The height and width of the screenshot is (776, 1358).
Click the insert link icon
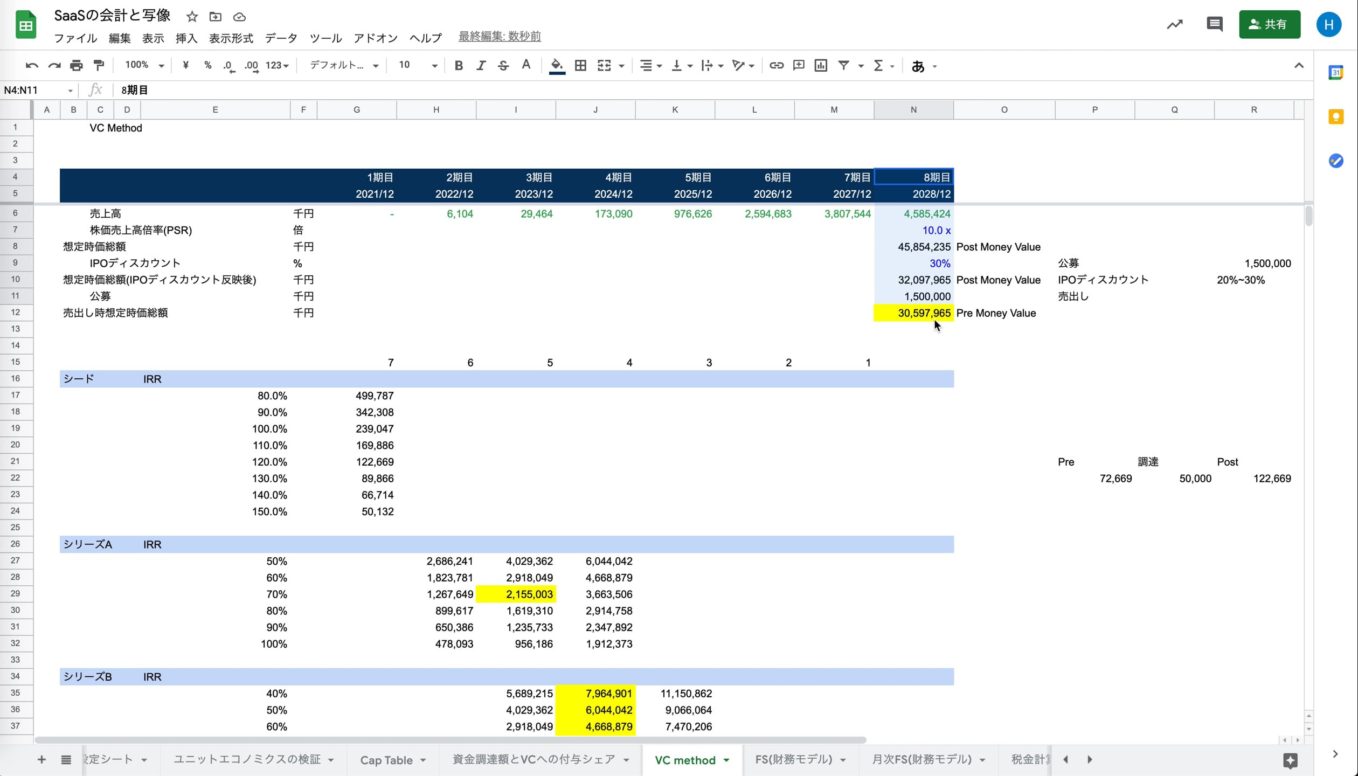click(776, 66)
